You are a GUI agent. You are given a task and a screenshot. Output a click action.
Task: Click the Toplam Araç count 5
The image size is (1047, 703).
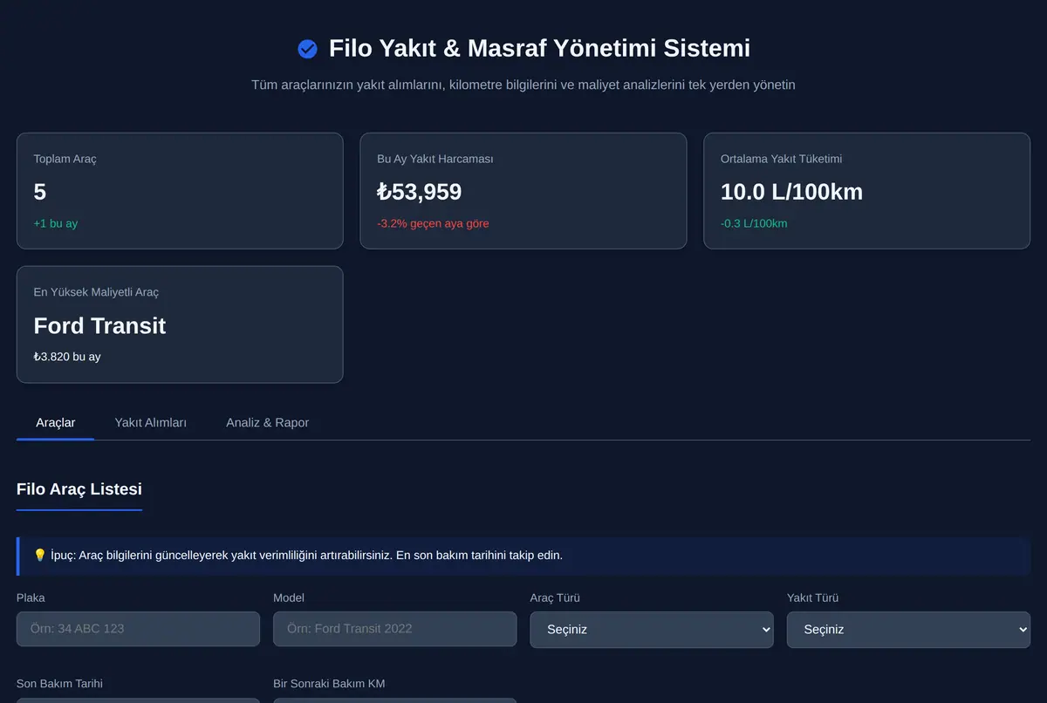coord(40,192)
